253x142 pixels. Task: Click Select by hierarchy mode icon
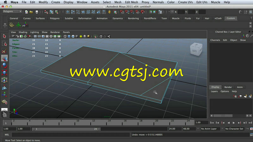(x=46, y=12)
